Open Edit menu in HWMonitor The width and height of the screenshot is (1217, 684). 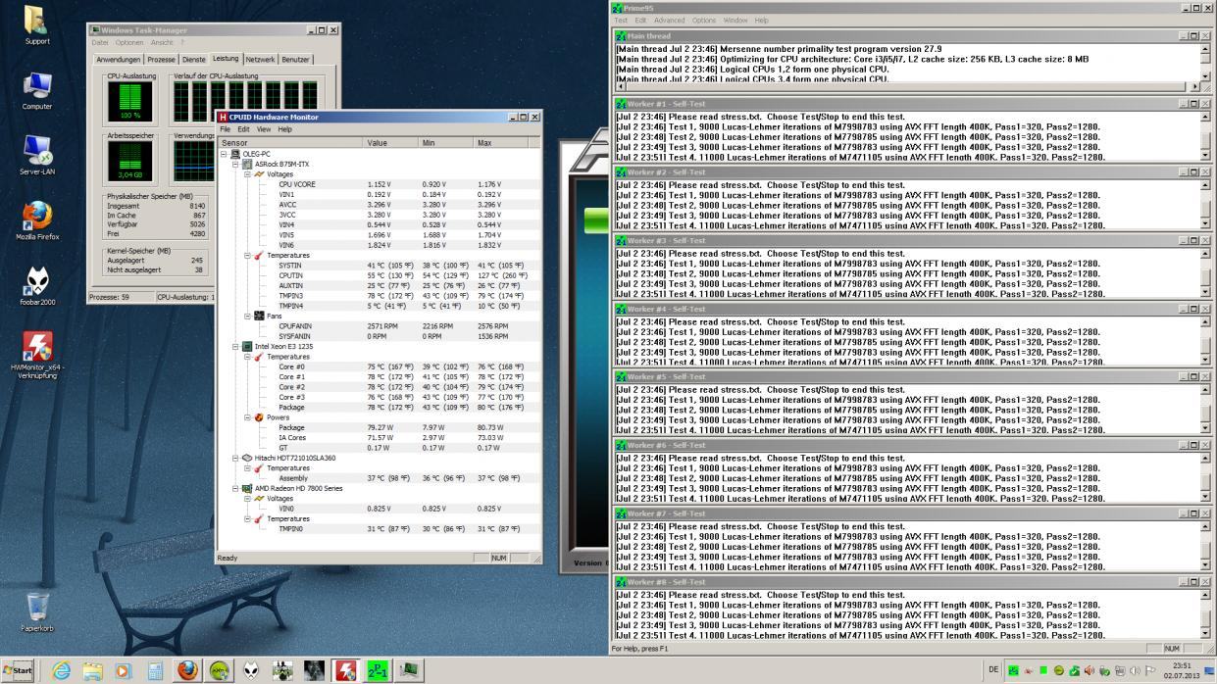click(243, 129)
